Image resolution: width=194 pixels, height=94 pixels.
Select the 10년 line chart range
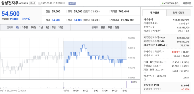pos(61,27)
